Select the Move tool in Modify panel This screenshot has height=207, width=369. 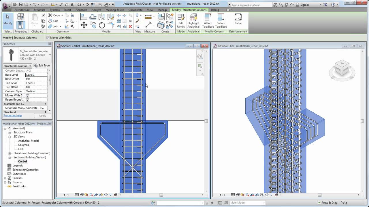84,25
